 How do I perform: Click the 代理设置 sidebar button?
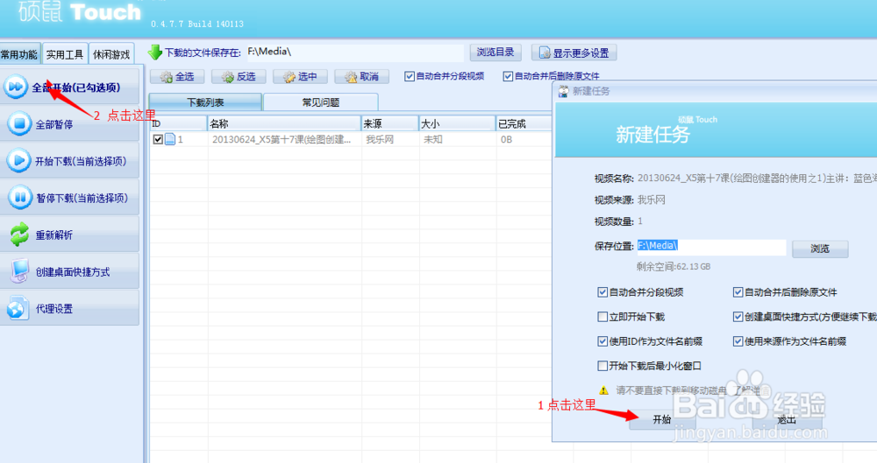[x=69, y=308]
